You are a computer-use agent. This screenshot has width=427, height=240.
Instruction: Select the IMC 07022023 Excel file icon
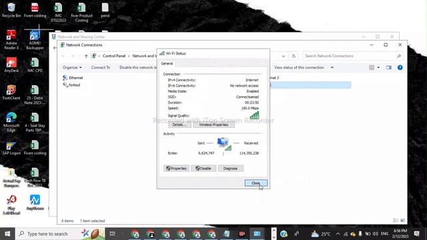(x=58, y=13)
